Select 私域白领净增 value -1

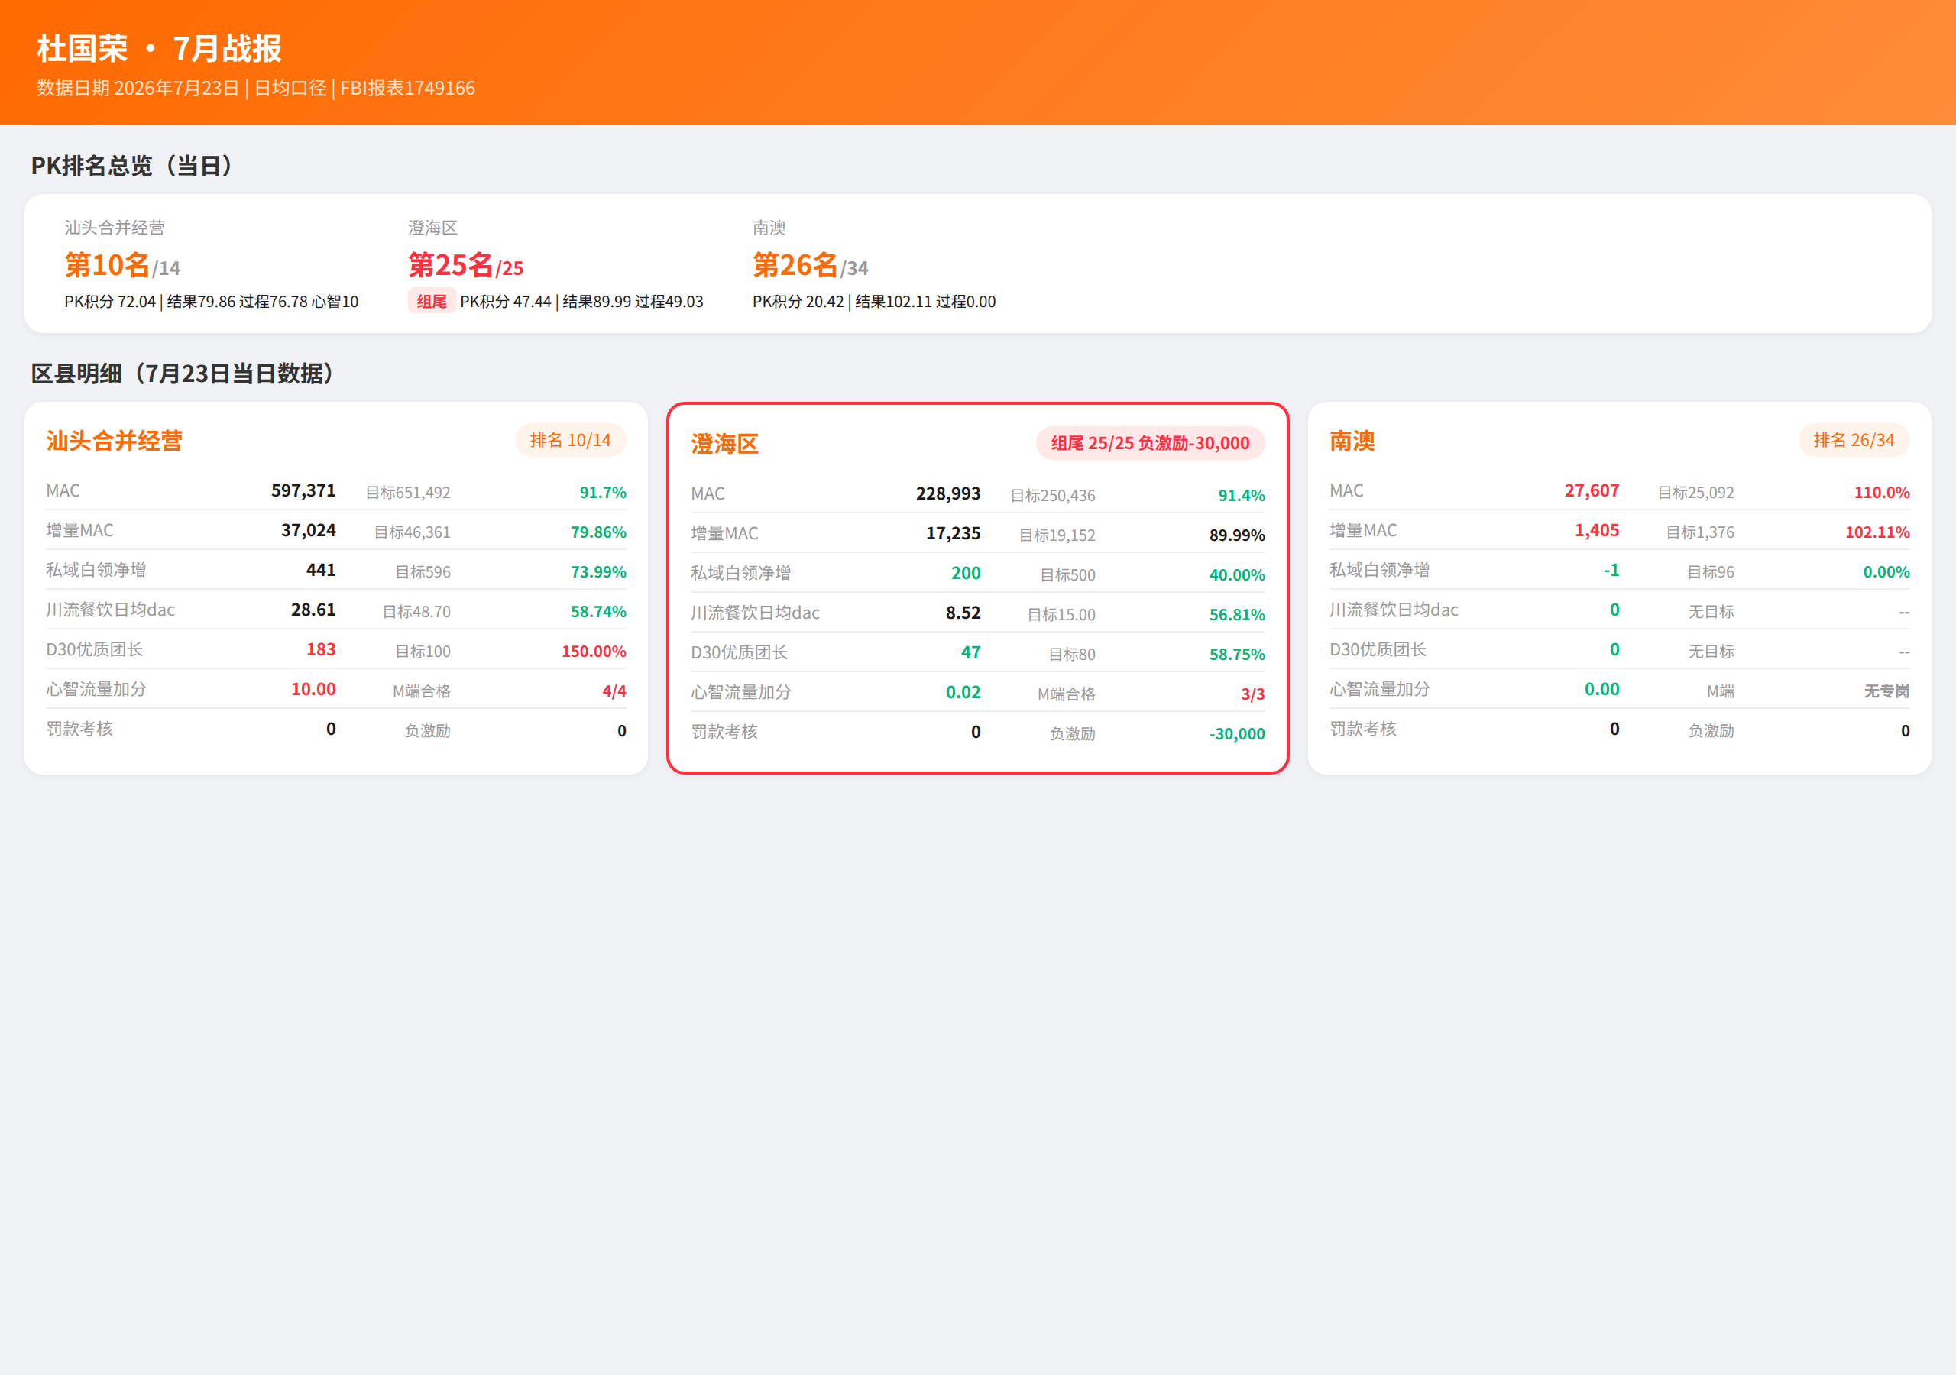tap(1611, 570)
